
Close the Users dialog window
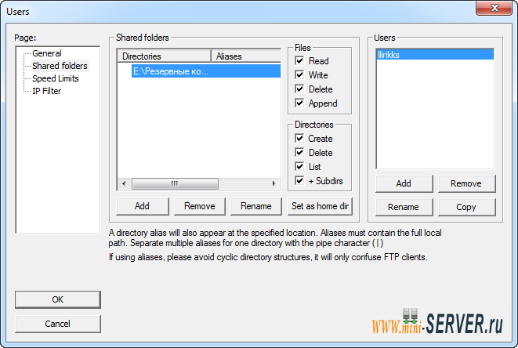(x=494, y=8)
